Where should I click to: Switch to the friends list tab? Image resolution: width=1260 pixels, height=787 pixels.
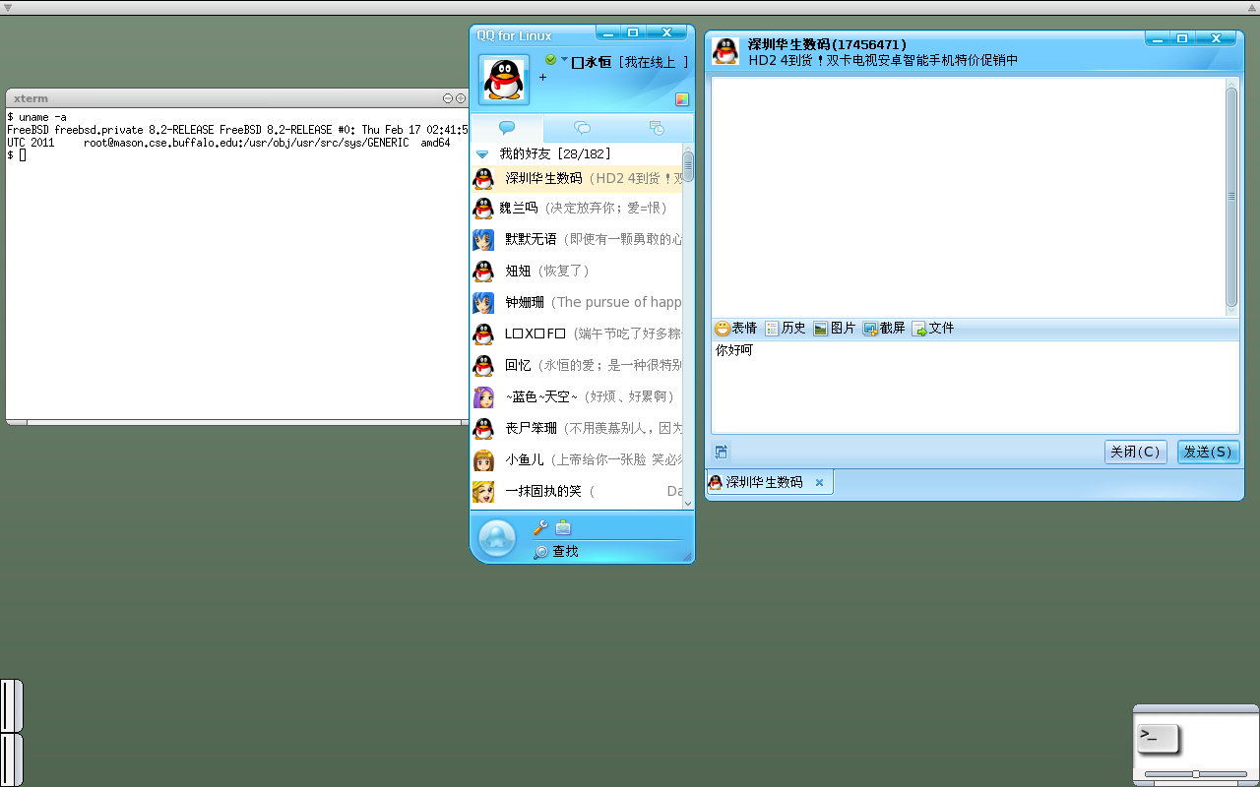pos(507,128)
